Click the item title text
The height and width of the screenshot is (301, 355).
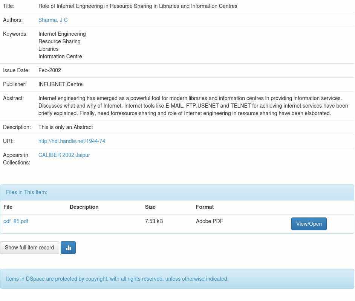(138, 6)
